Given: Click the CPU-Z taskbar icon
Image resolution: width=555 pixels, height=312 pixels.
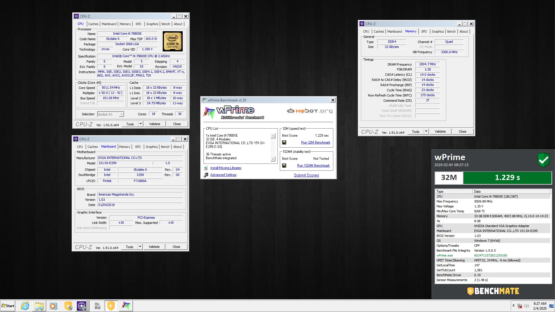Looking at the screenshot, I should 82,306.
